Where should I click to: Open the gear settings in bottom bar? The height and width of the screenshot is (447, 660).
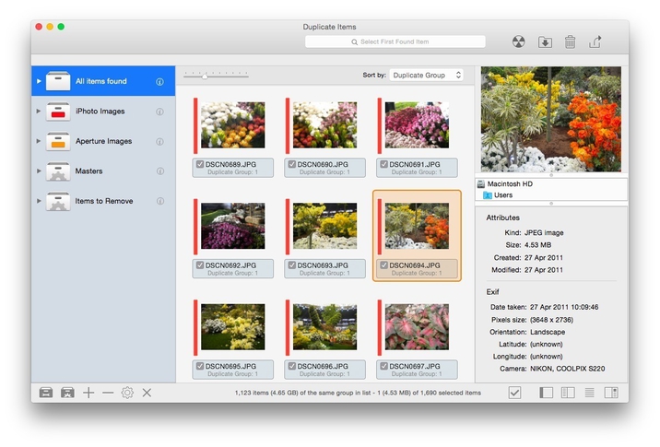127,393
